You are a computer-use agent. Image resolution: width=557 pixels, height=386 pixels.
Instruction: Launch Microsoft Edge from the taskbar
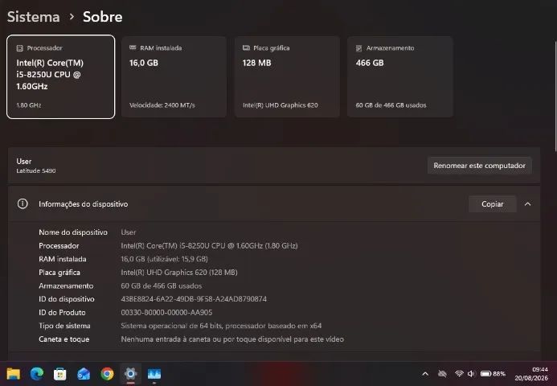[x=37, y=374]
